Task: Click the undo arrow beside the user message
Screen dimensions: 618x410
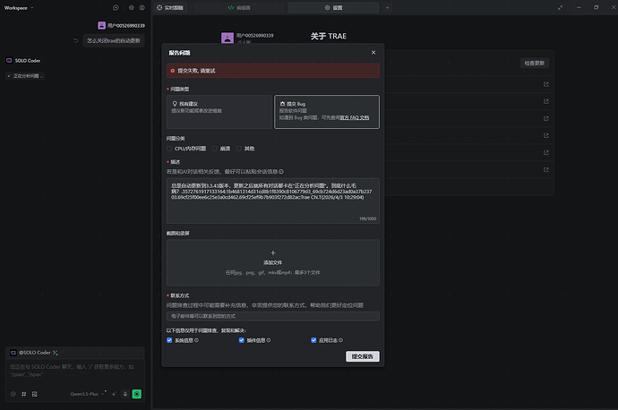Action: pos(76,41)
